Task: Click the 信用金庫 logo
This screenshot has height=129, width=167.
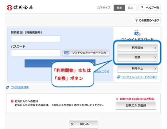Action: coord(20,8)
